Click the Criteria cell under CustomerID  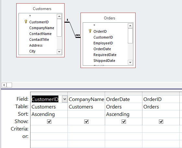[x=49, y=129]
